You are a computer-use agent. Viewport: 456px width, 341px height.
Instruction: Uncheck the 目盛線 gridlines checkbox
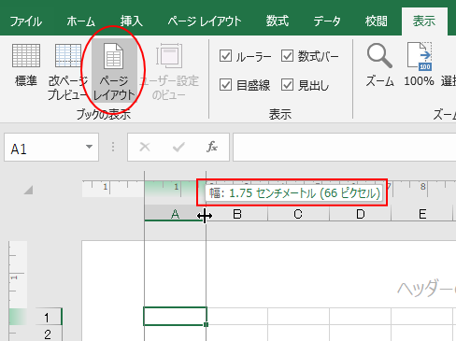(x=225, y=85)
